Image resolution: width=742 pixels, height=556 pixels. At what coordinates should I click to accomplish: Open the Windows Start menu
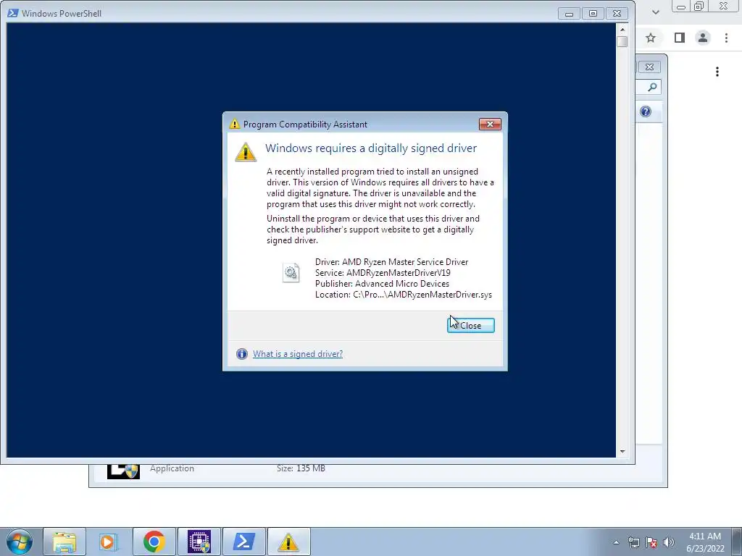point(20,542)
